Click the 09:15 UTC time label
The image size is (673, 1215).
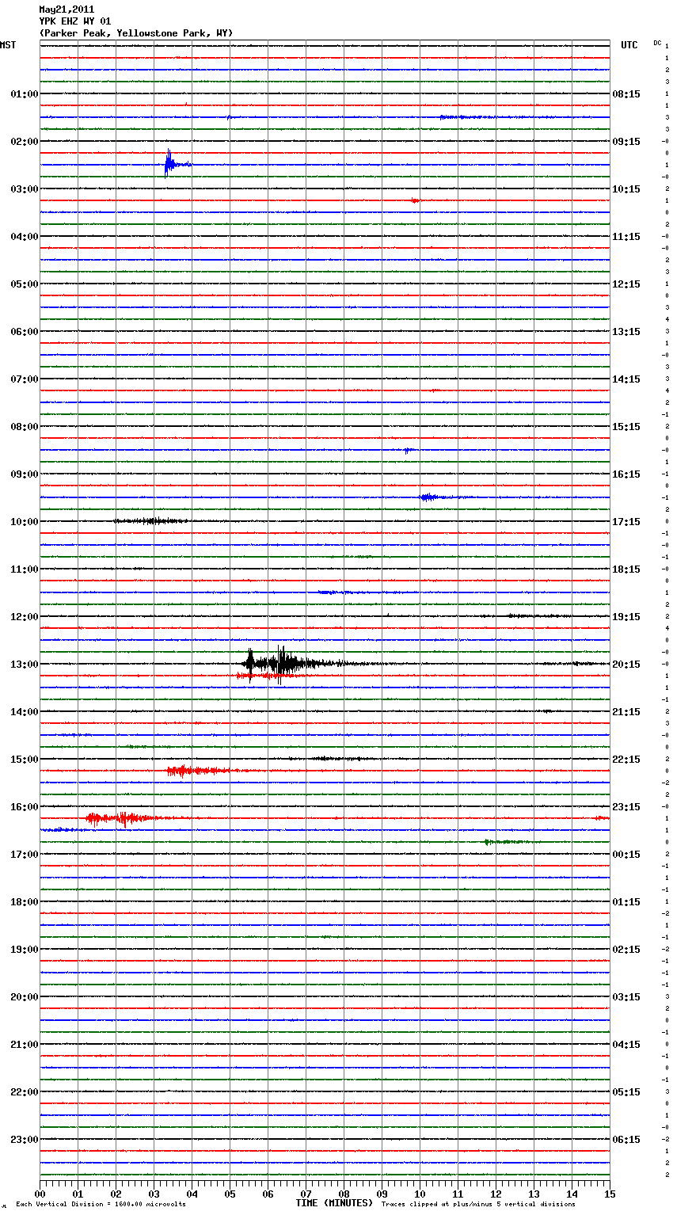(x=626, y=142)
